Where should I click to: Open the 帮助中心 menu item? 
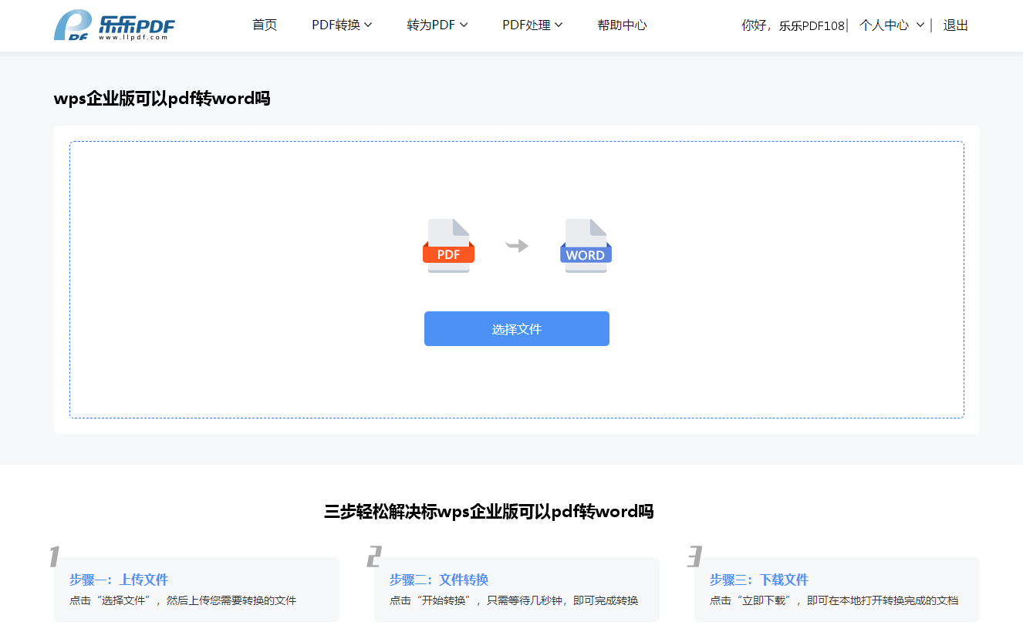[622, 25]
